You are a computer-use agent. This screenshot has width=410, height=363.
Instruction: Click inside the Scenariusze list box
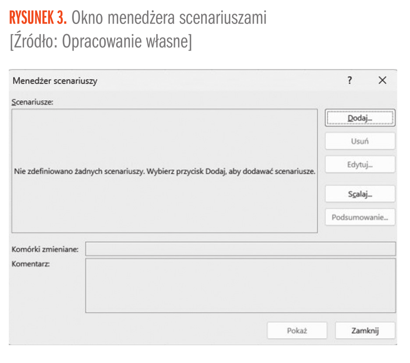click(164, 171)
